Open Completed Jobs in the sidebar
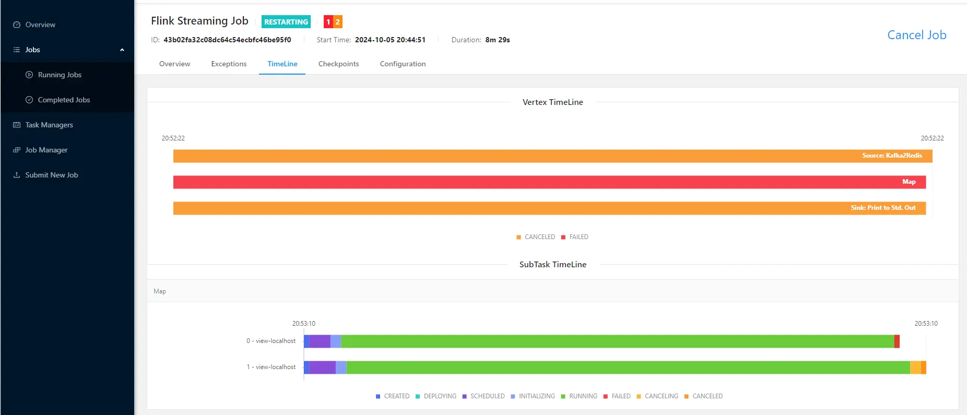Screen dimensions: 967x415 [67, 100]
